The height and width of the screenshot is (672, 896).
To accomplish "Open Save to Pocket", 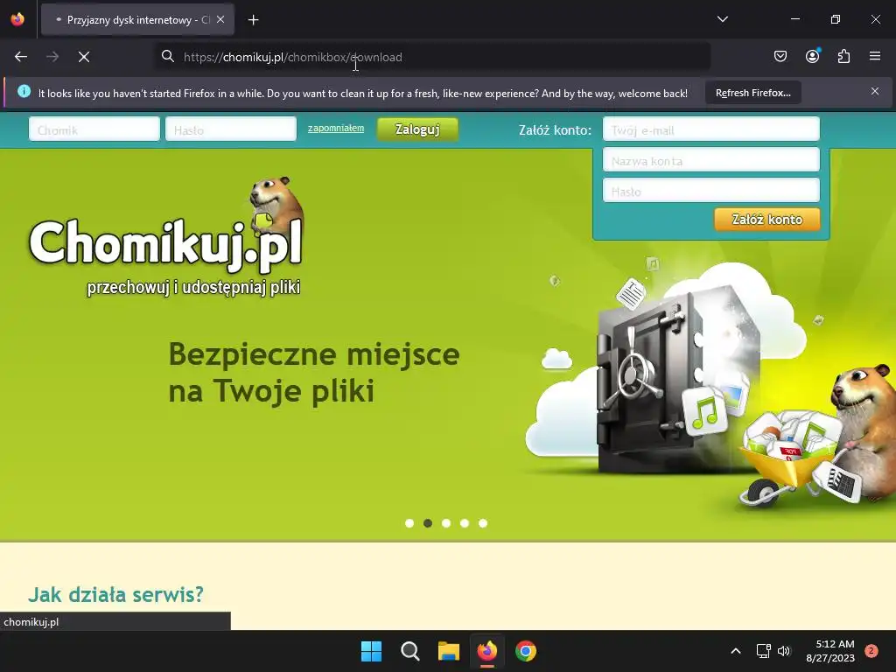I will pos(780,57).
